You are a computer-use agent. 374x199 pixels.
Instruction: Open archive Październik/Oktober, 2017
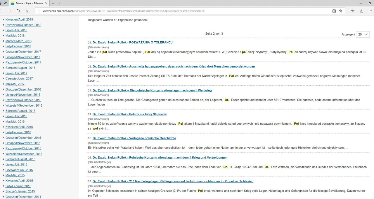(23, 62)
